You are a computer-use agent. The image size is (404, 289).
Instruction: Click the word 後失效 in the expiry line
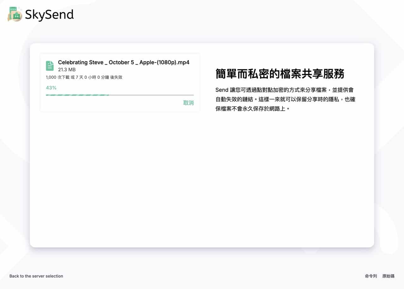[x=116, y=77]
